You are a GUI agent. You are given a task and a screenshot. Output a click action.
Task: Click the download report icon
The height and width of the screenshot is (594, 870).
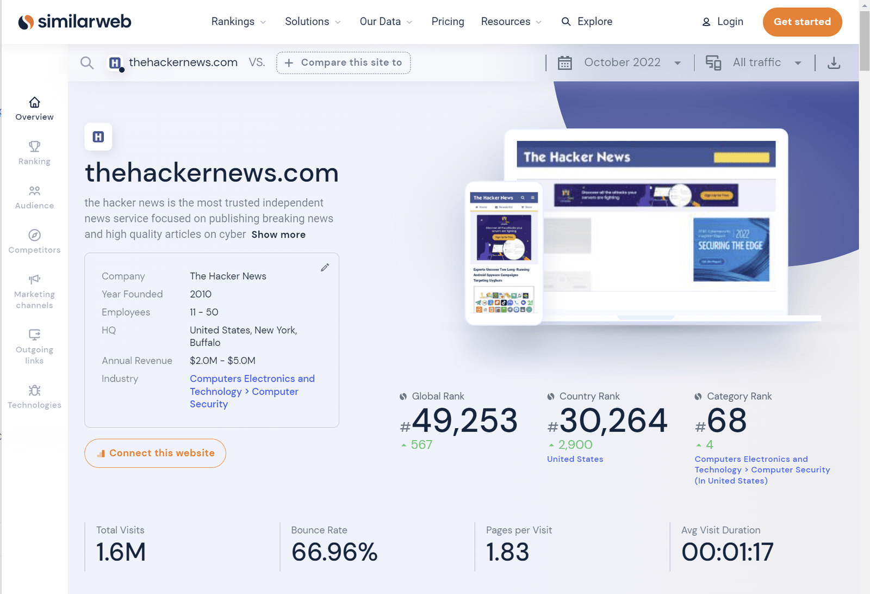pos(834,63)
